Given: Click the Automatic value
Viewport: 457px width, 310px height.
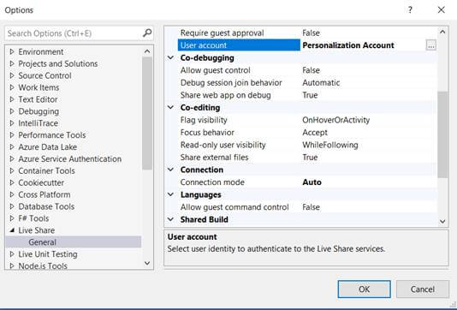Looking at the screenshot, I should click(321, 82).
